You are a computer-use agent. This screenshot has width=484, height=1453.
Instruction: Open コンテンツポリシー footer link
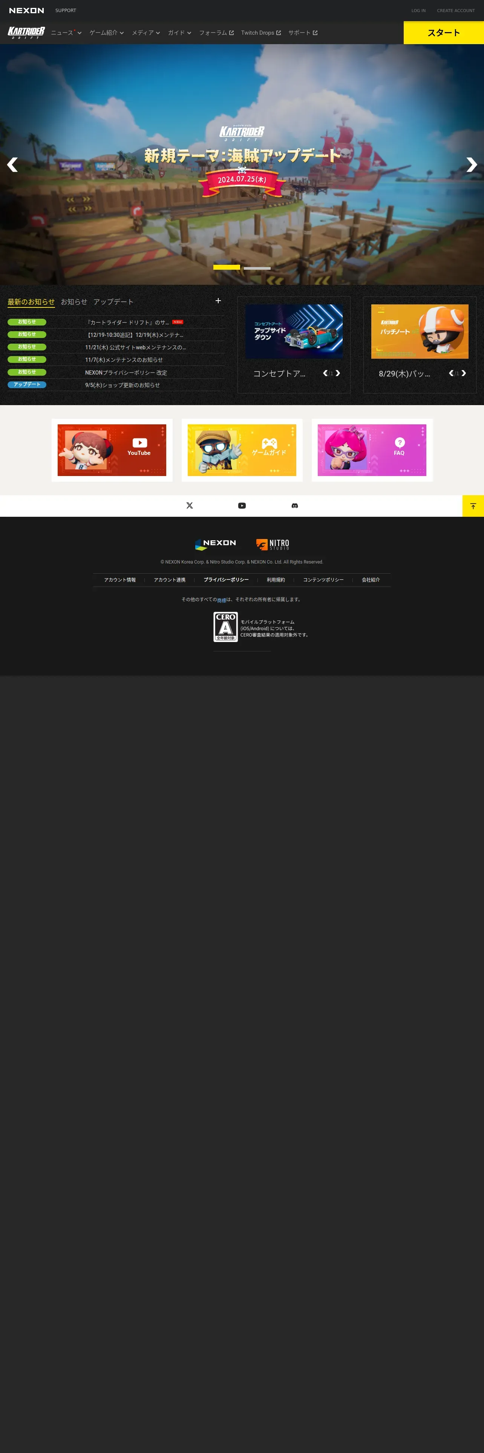click(x=323, y=580)
